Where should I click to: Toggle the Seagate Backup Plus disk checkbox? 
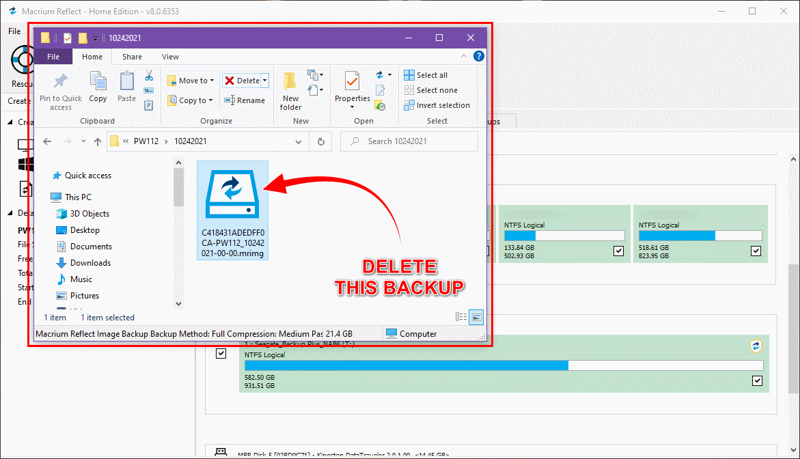point(221,353)
